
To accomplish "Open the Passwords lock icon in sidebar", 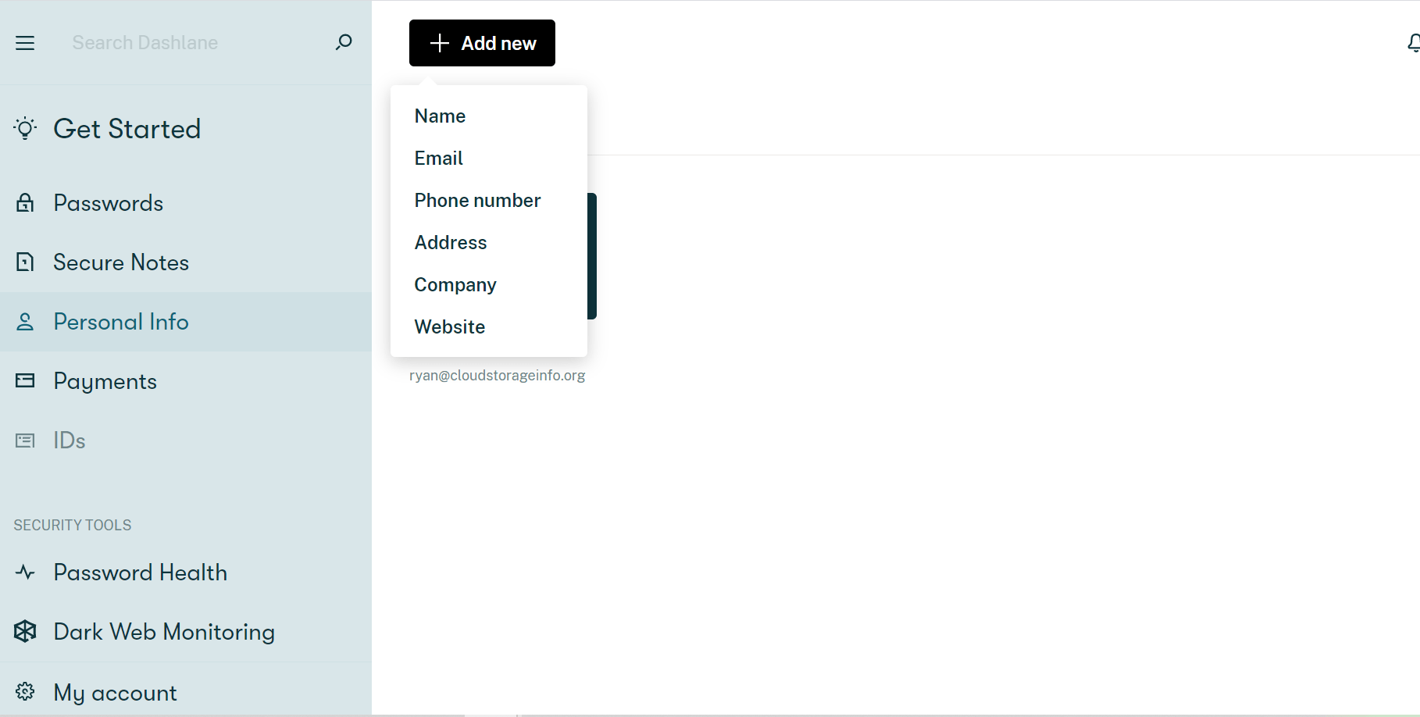I will coord(24,203).
